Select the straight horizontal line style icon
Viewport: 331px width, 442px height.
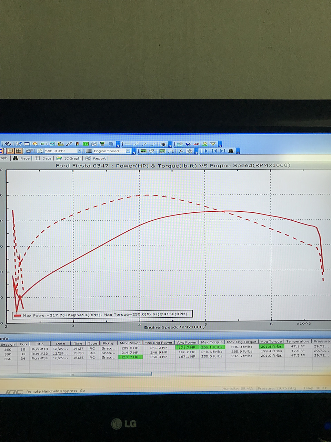point(128,144)
